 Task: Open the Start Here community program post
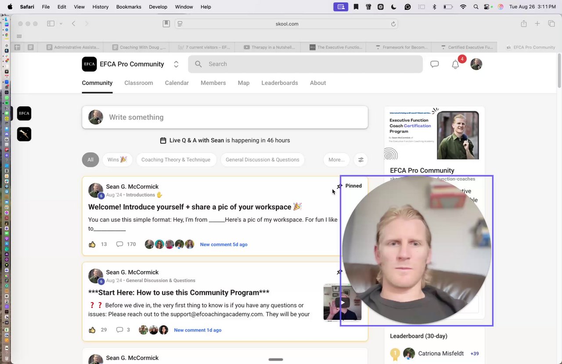(179, 293)
